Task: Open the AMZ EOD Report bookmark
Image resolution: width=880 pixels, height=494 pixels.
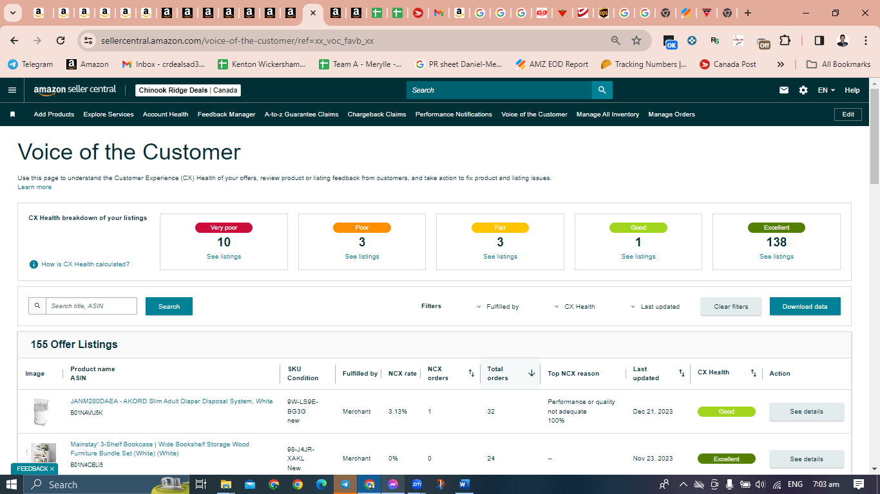Action: tap(552, 64)
